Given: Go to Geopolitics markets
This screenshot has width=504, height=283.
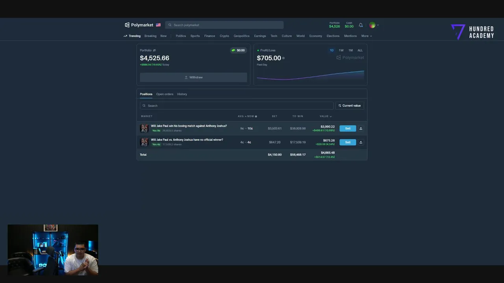Looking at the screenshot, I should point(241,36).
